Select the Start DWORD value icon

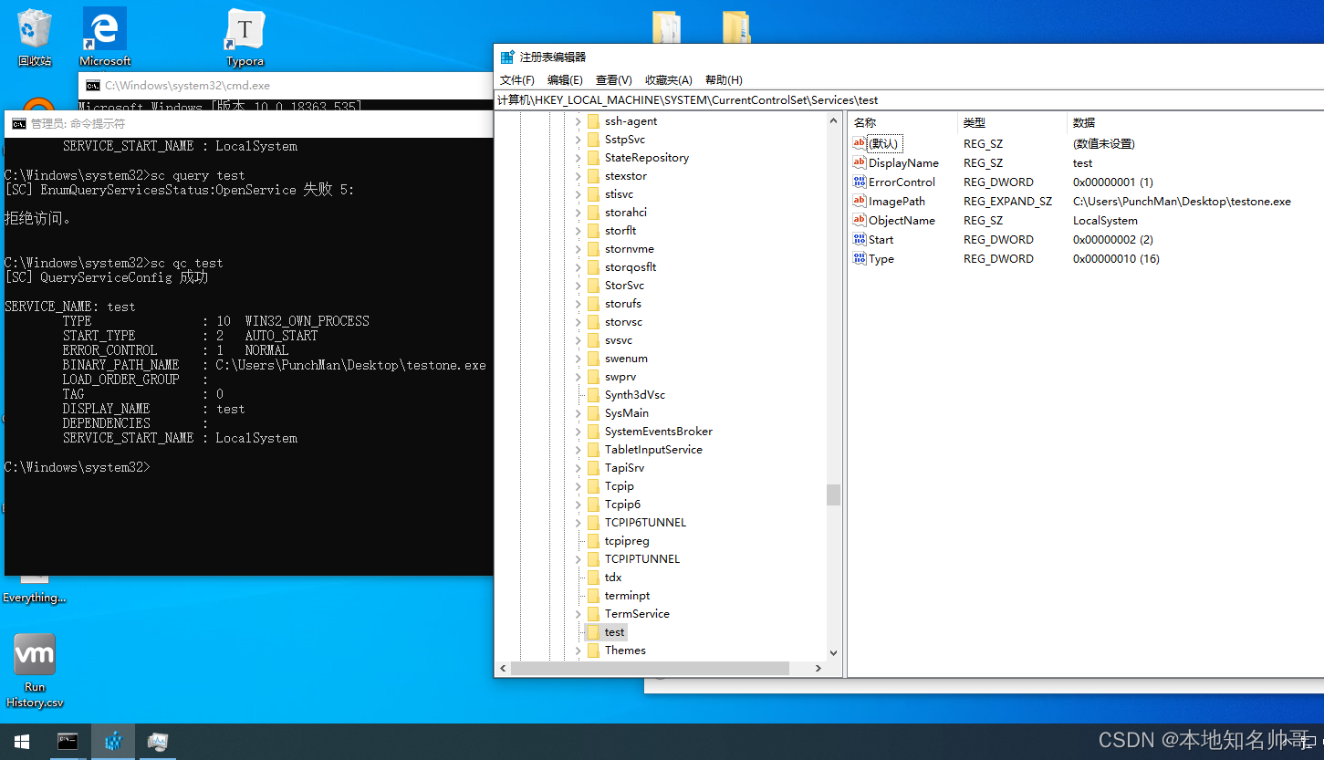pos(859,239)
